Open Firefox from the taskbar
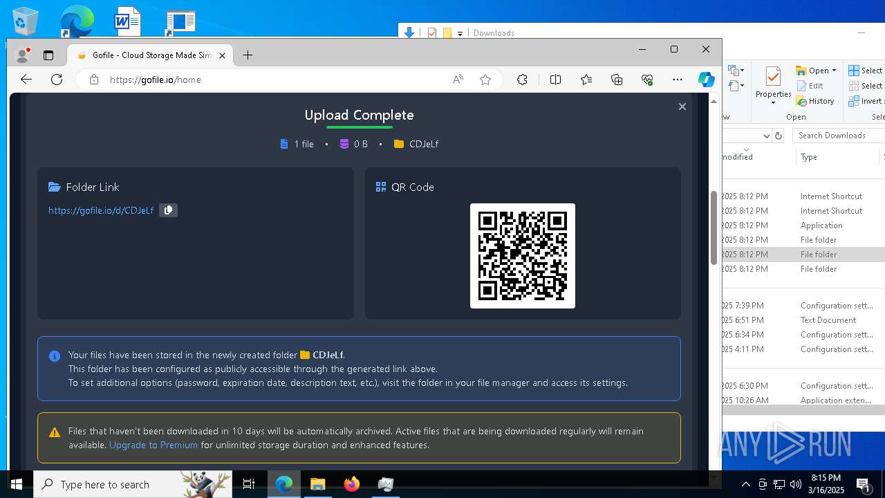885x498 pixels. pos(352,484)
